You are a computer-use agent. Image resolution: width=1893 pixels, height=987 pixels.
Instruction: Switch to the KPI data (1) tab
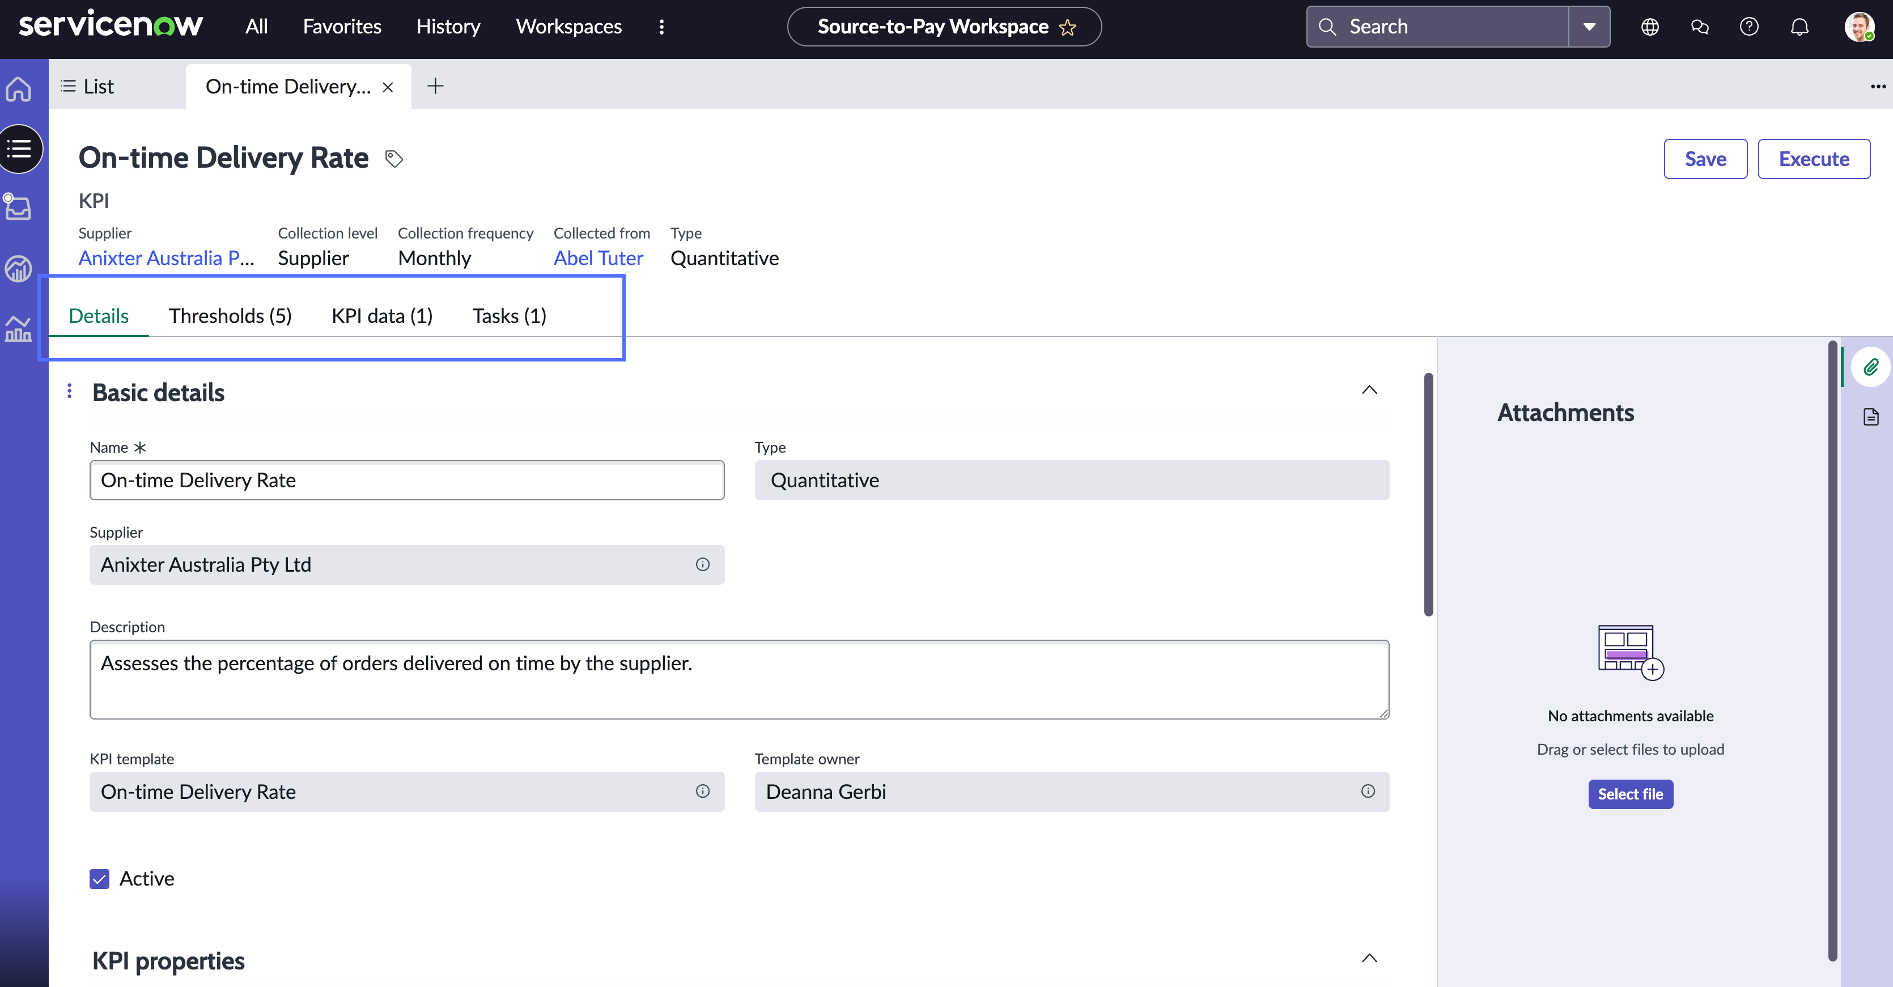tap(382, 316)
